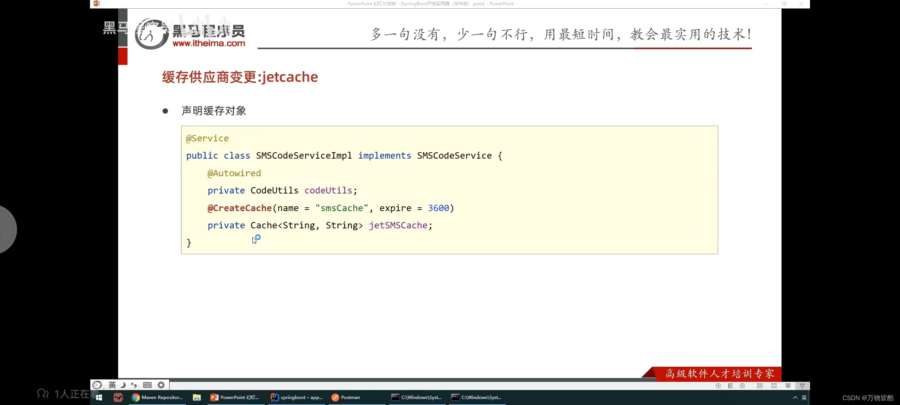The width and height of the screenshot is (900, 405).
Task: Select the Slide Show view icon
Action: point(802,386)
